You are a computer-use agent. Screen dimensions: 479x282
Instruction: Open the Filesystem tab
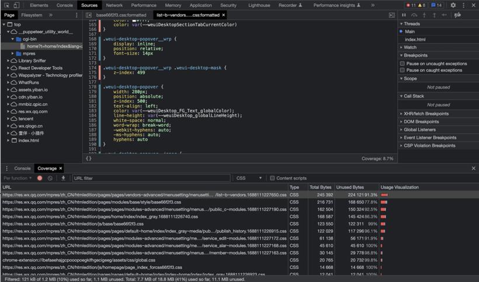point(32,15)
